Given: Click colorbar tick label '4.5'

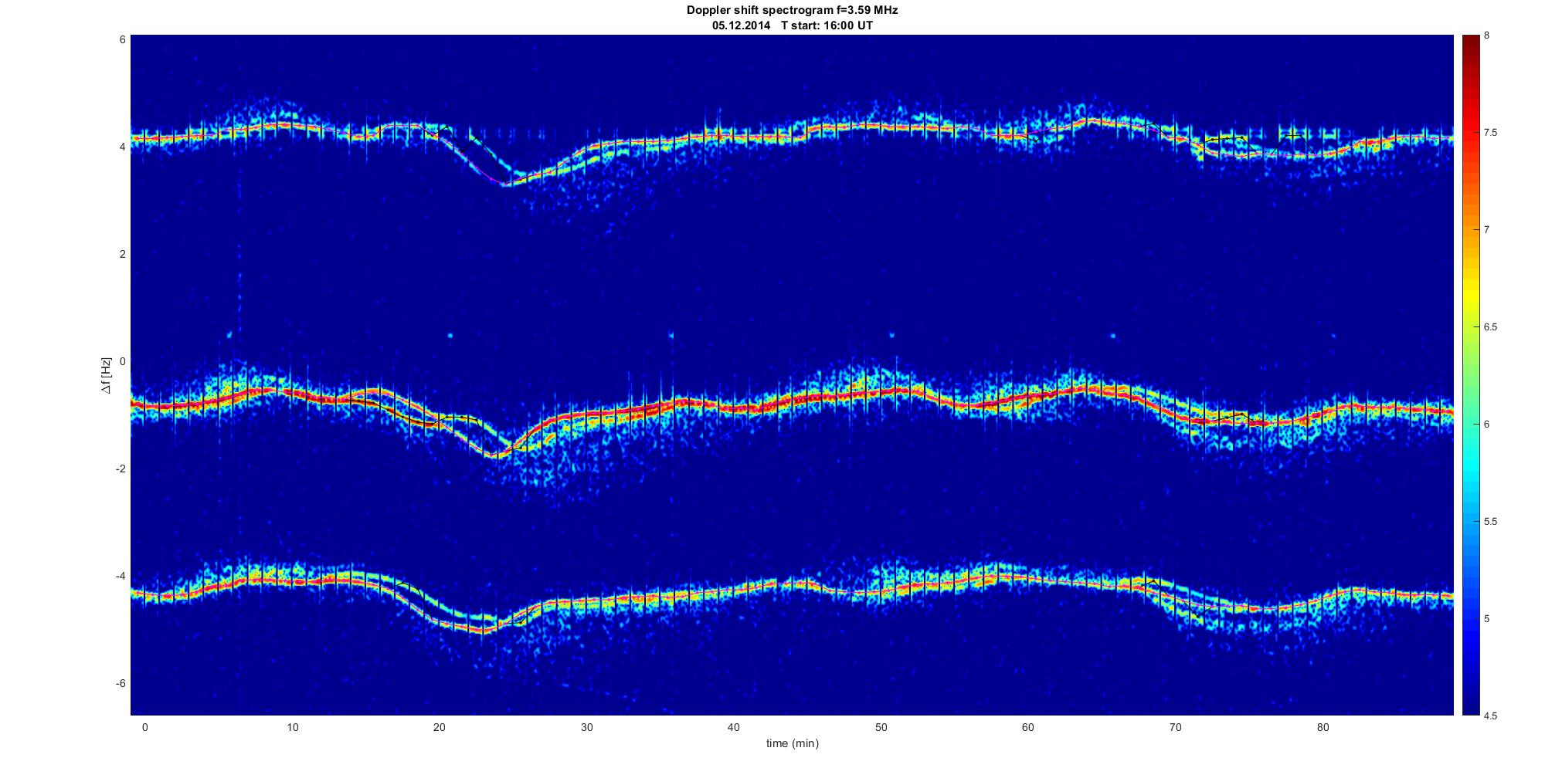Looking at the screenshot, I should coord(1490,716).
